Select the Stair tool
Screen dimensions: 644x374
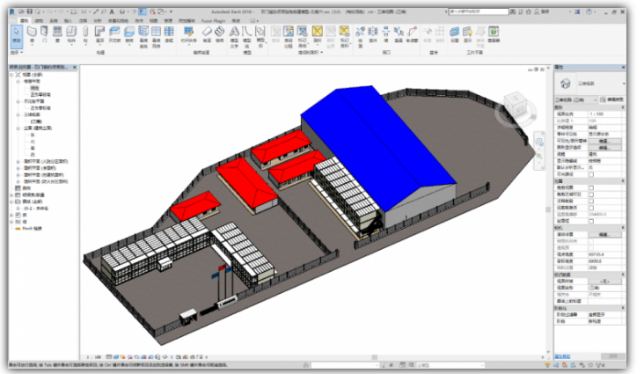[x=220, y=34]
